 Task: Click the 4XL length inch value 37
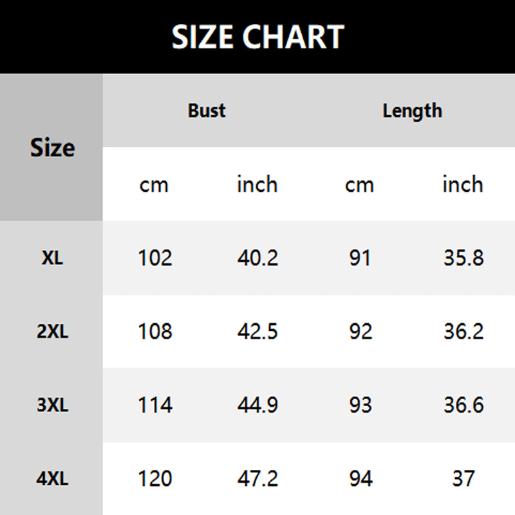tap(464, 478)
